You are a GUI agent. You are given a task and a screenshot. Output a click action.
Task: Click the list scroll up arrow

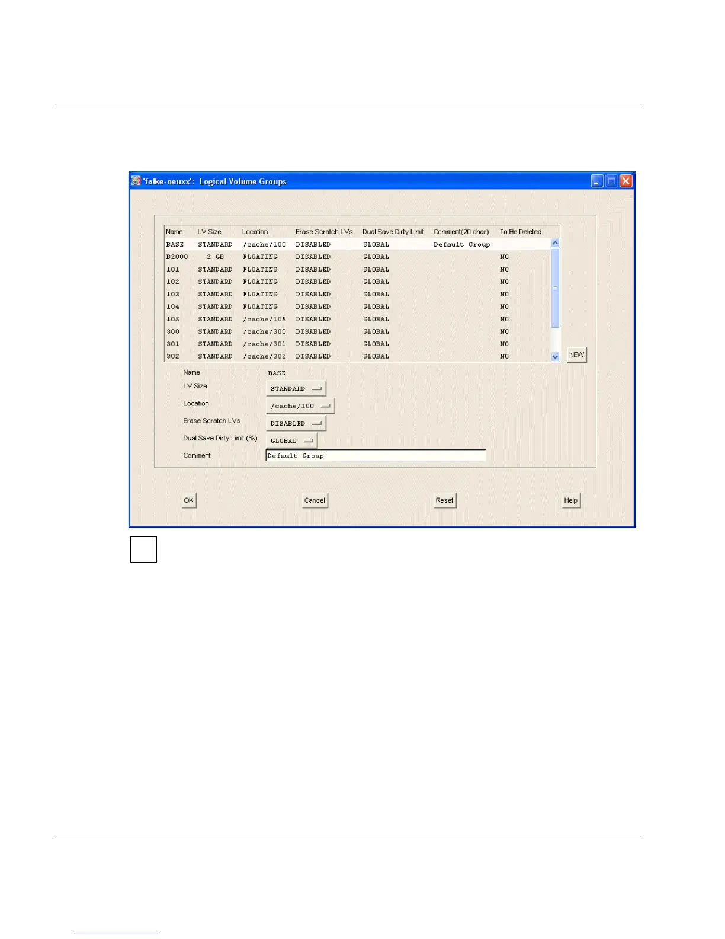(555, 243)
